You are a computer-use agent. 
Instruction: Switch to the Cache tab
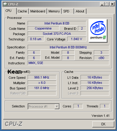(22, 11)
